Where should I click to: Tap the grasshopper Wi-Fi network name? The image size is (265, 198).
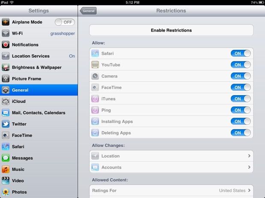pyautogui.click(x=63, y=34)
